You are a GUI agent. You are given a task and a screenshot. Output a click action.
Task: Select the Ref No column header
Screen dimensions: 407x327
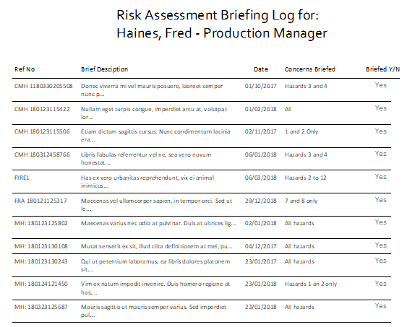[25, 69]
